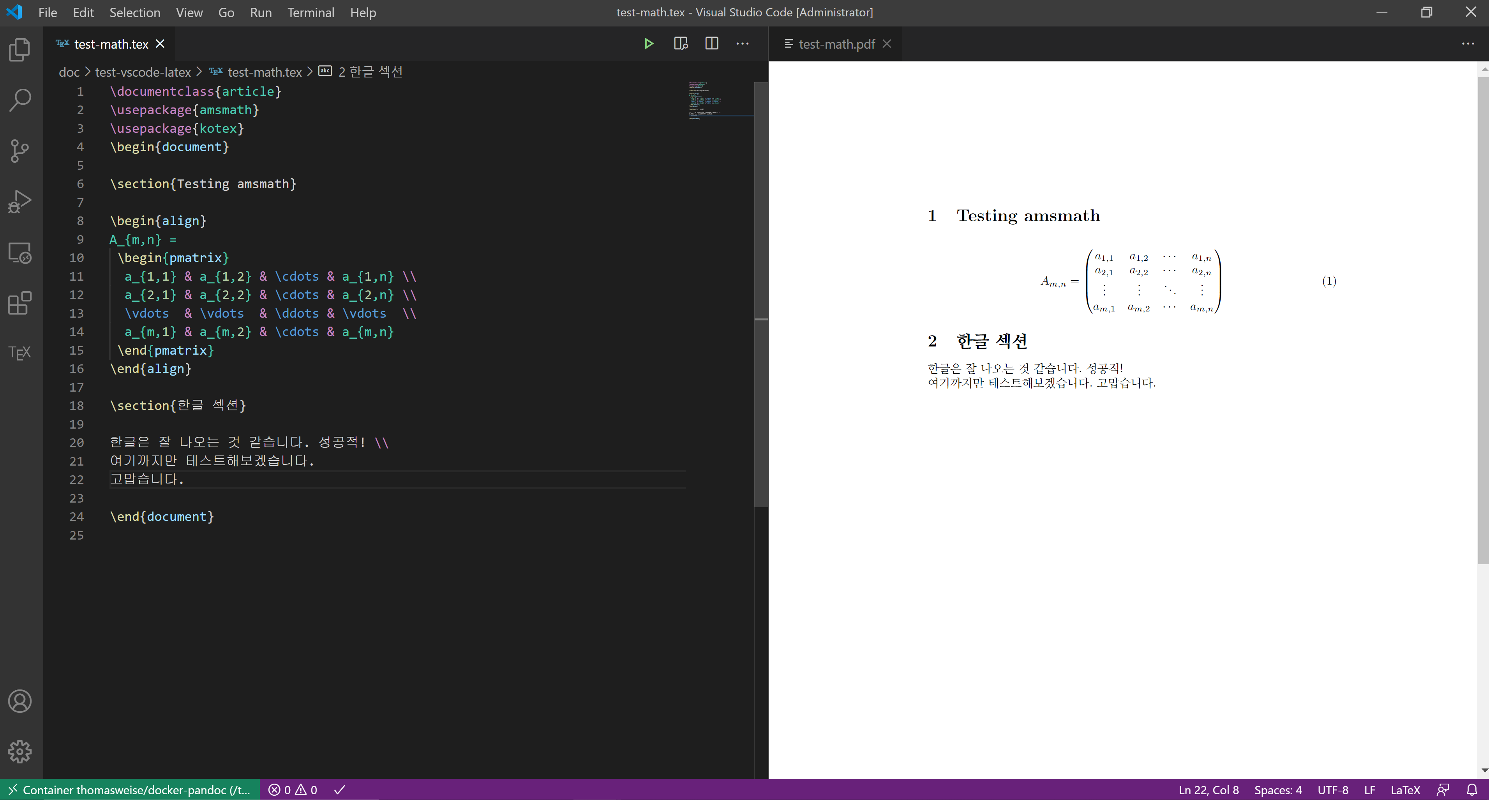Open the Terminal menu
This screenshot has width=1489, height=800.
coord(311,13)
